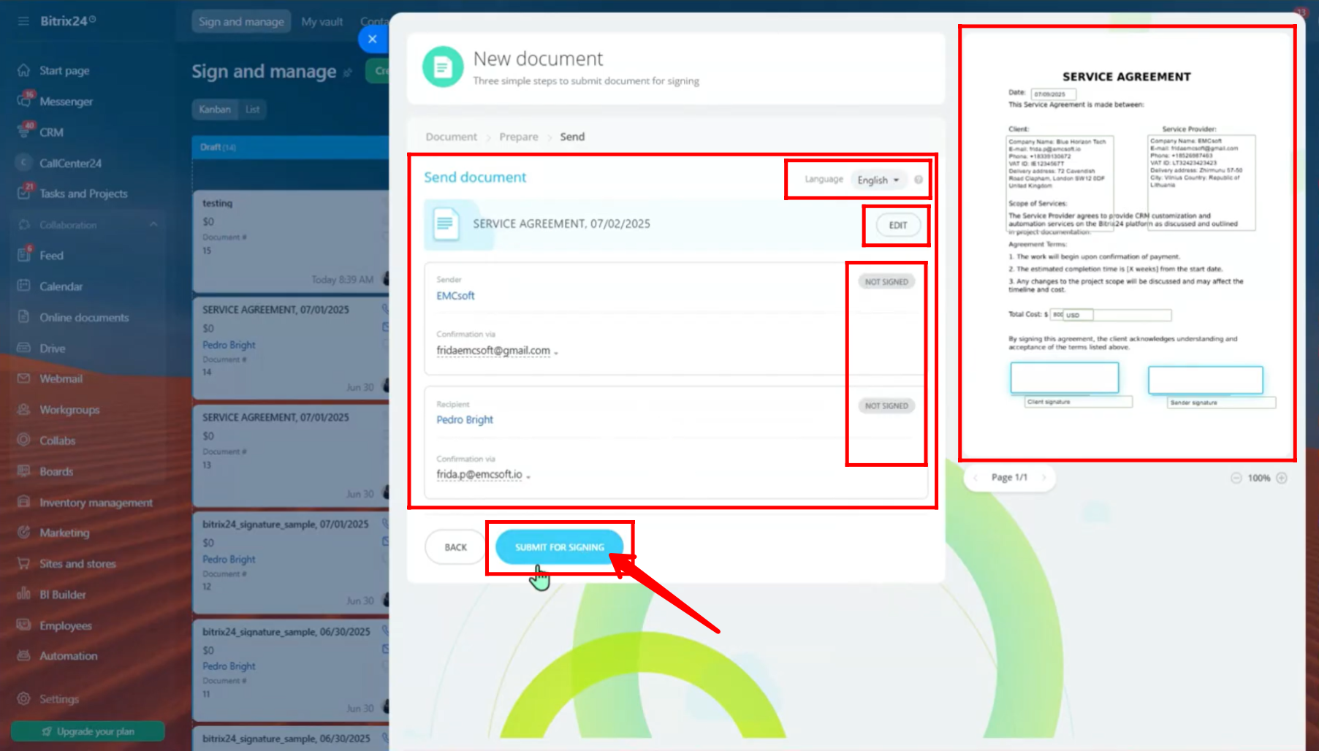1319x751 pixels.
Task: Click the Online documents icon
Action: coord(23,317)
